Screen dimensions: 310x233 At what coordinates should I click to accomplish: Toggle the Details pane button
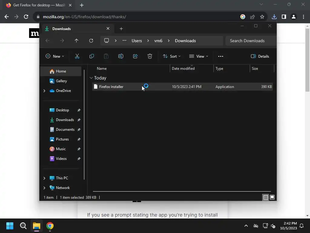(260, 56)
